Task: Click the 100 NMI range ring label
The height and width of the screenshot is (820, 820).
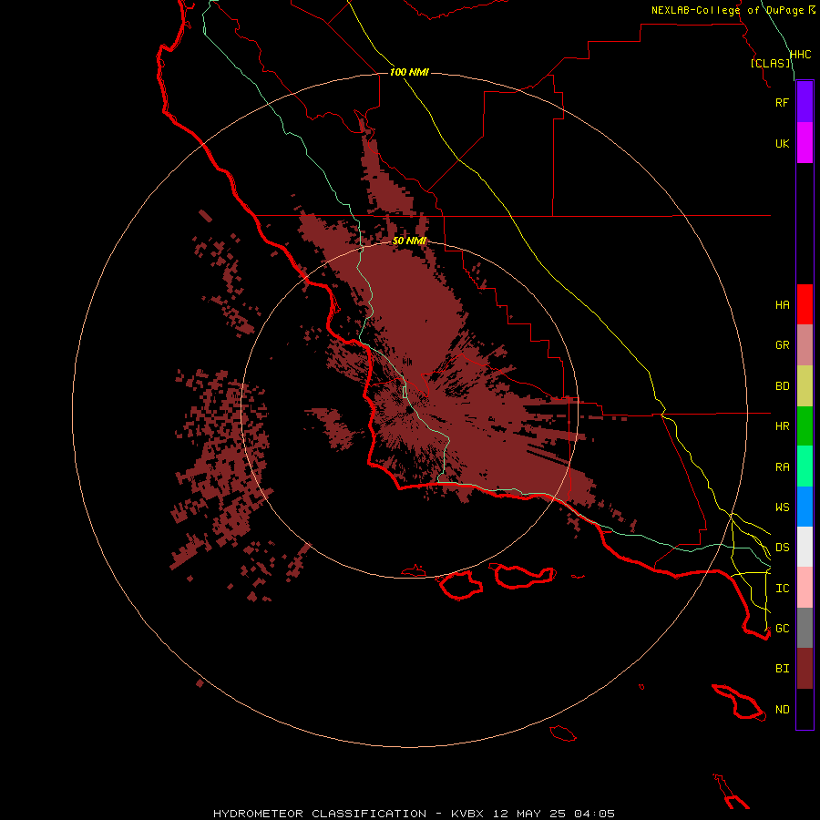Action: 409,72
